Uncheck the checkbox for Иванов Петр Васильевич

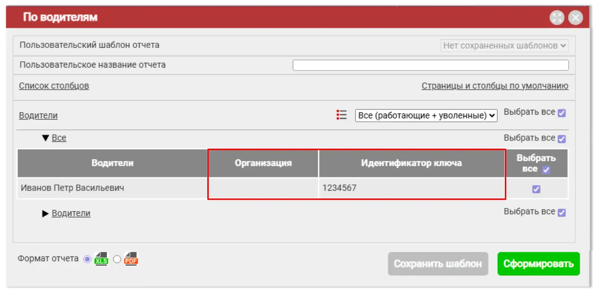[x=536, y=189]
